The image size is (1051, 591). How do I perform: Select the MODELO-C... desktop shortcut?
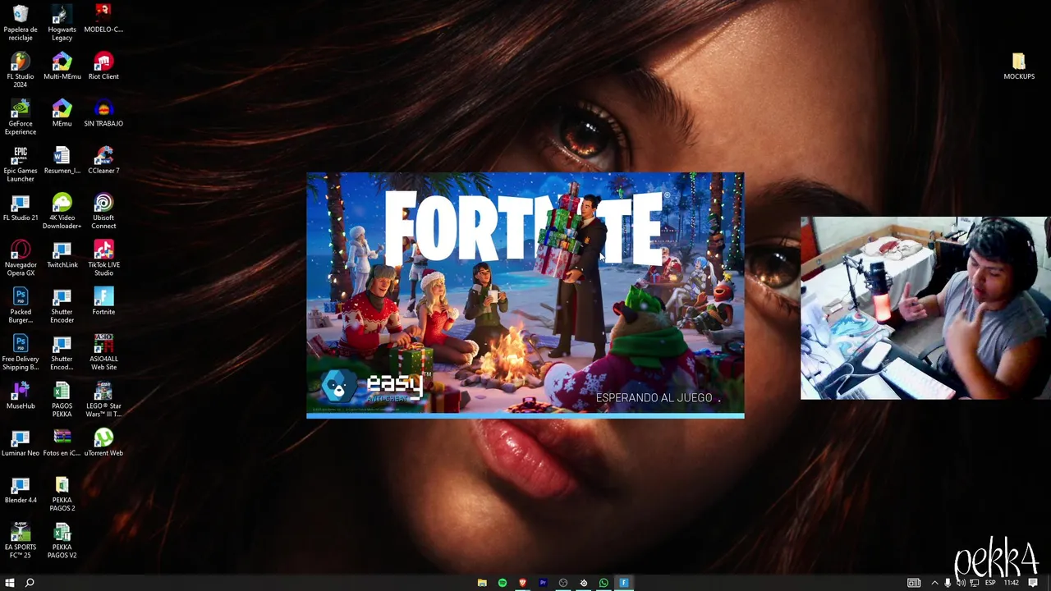pos(103,18)
